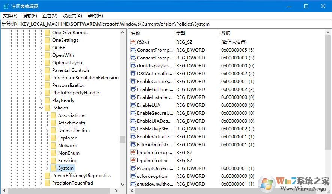Viewport: 332px width, 194px height.
Task: Click the tree pane scroll down arrow
Action: coord(122,185)
